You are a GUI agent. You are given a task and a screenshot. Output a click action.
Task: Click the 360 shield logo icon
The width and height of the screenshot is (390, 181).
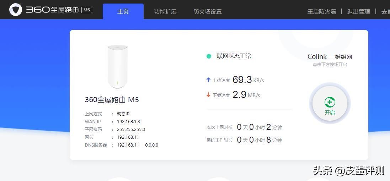pos(16,10)
